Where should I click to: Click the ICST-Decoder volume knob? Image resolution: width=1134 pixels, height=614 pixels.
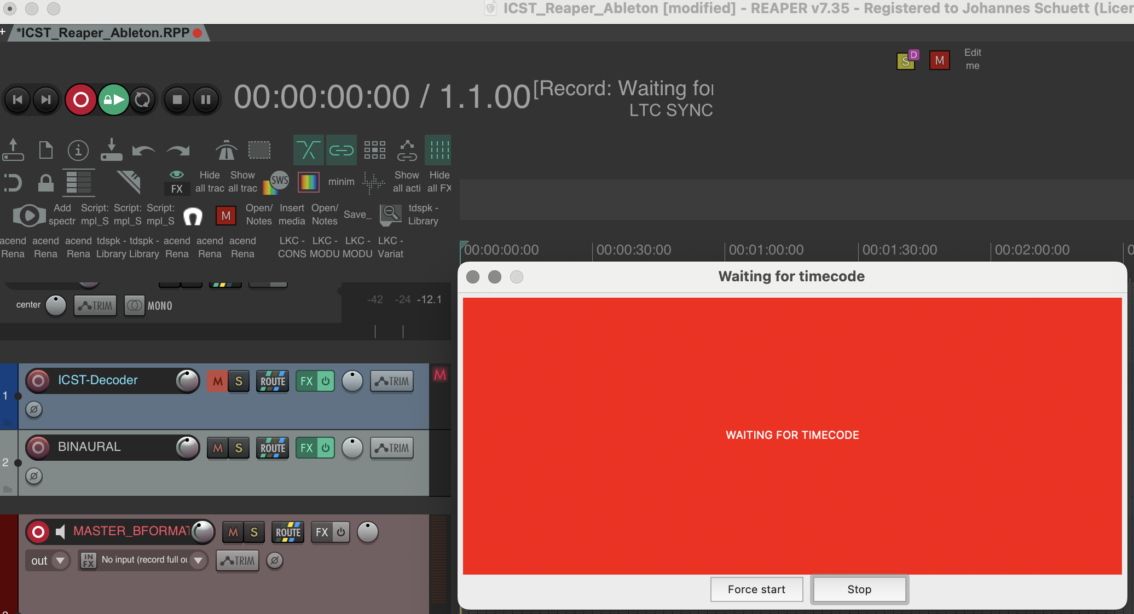(188, 381)
